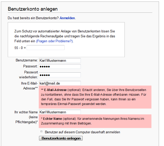Click the '55 - 0 =' captcha question text
Viewport: 164px width, 146px height.
pos(20,48)
